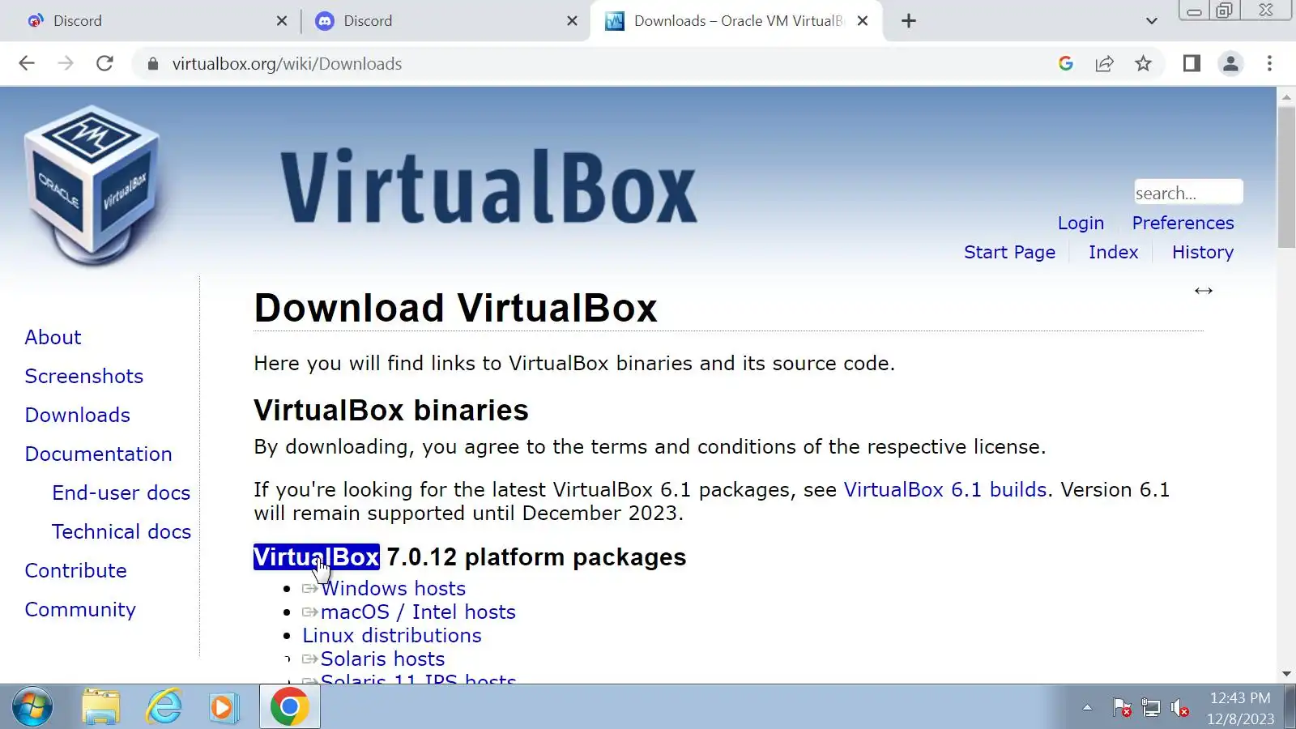Open the Chrome profile avatar
This screenshot has height=729, width=1296.
pos(1230,63)
